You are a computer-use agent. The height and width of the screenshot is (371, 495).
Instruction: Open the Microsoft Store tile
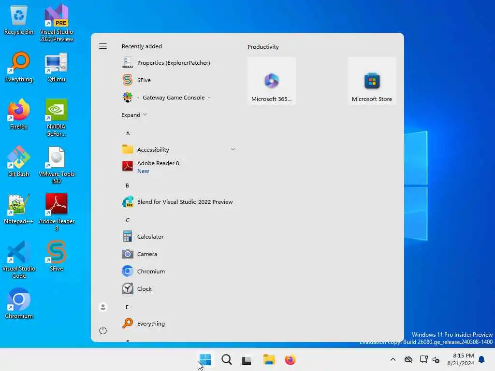click(372, 81)
